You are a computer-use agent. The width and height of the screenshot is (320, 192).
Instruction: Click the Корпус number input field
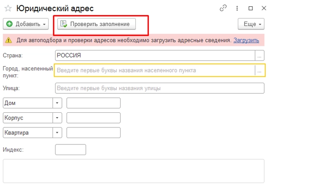tap(93, 118)
